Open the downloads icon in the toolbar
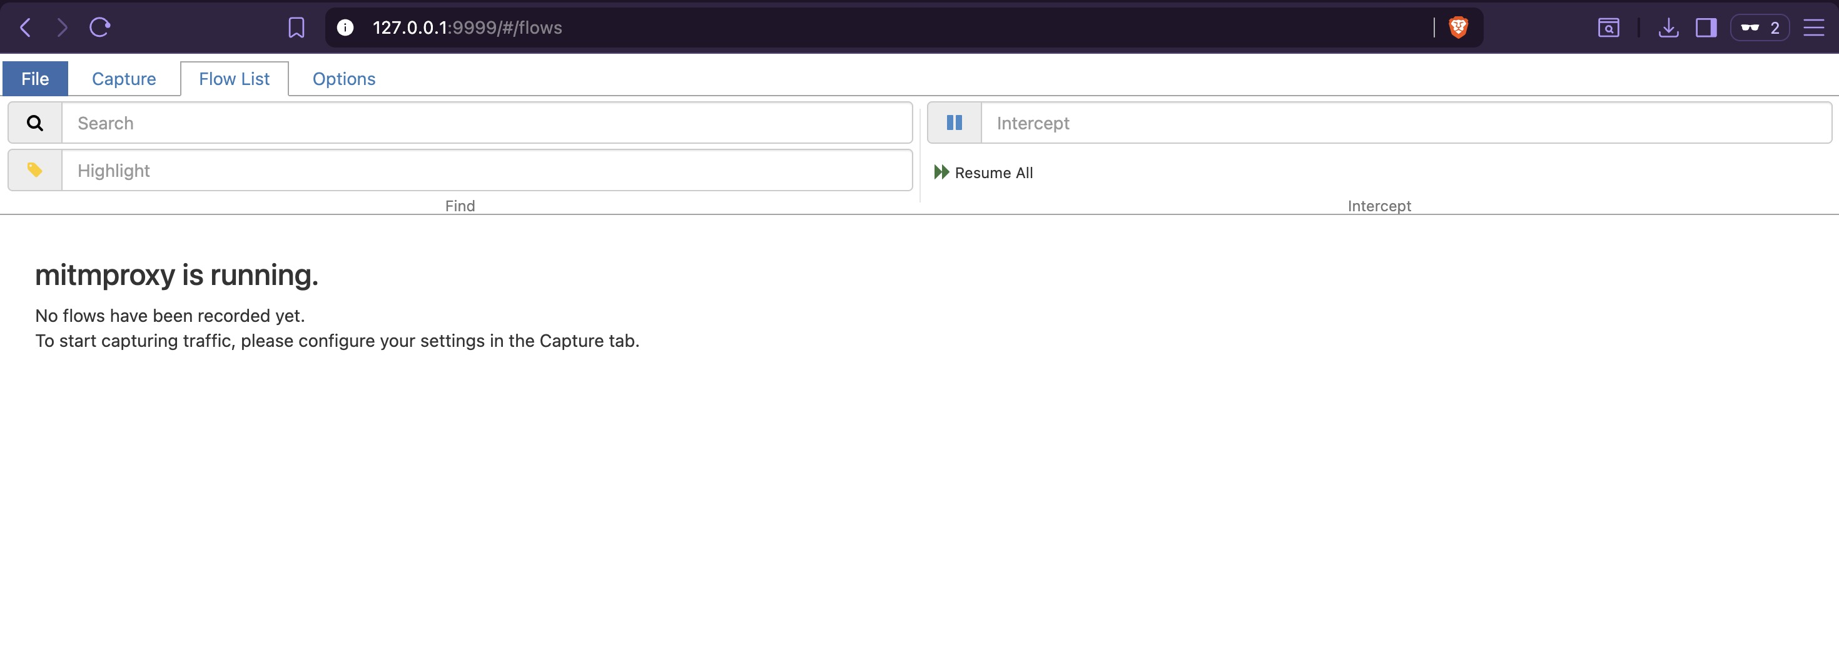This screenshot has height=665, width=1839. (x=1668, y=28)
